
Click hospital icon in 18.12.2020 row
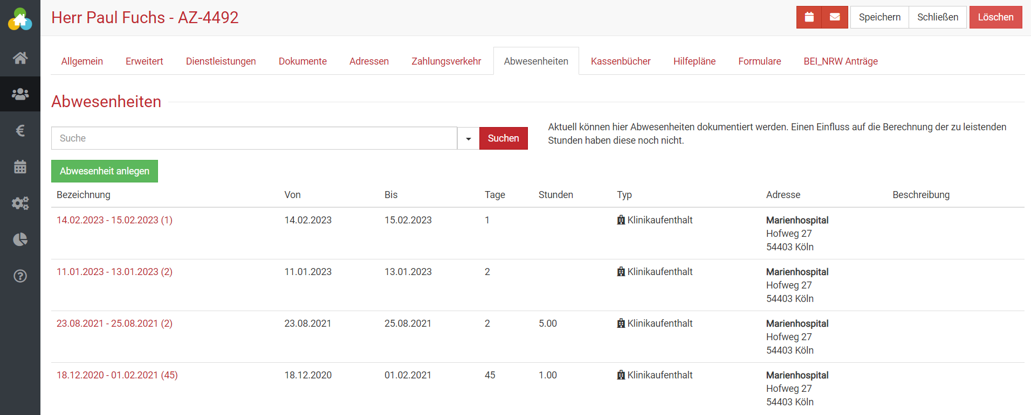(x=621, y=375)
